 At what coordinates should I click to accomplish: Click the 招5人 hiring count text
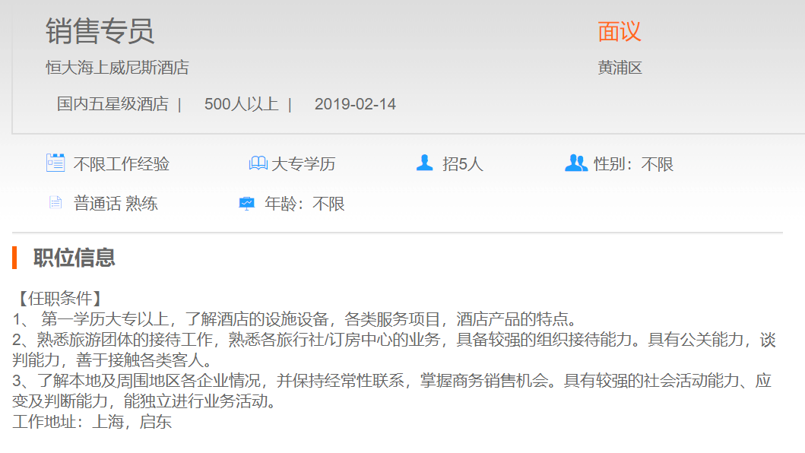(462, 164)
